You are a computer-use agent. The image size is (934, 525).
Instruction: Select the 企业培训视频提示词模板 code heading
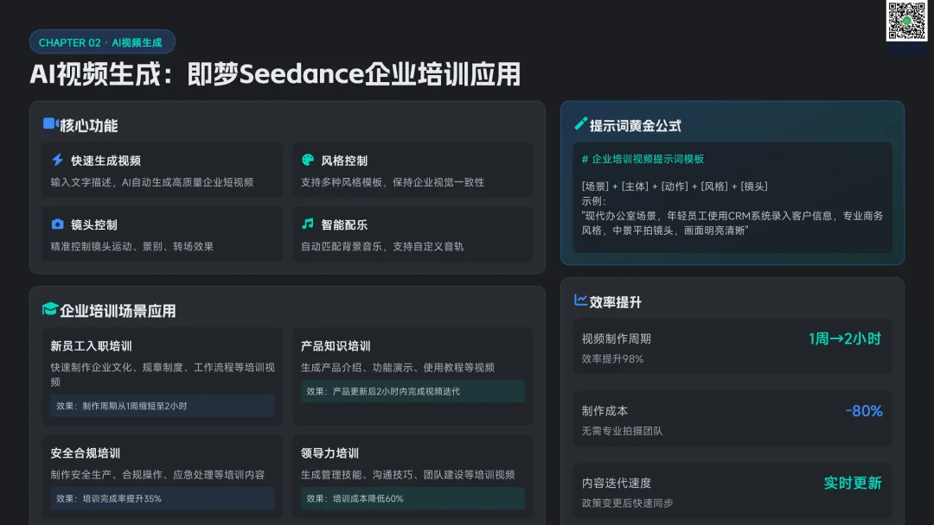643,159
